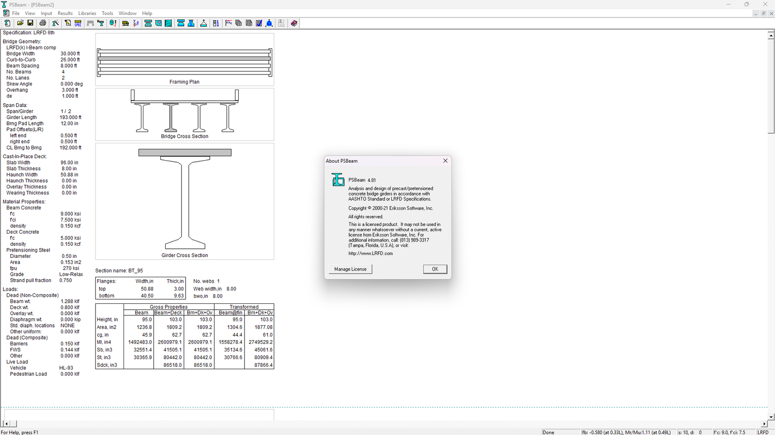Image resolution: width=775 pixels, height=435 pixels.
Task: Click the horizontal scrollbar left arrow
Action: coord(6,424)
